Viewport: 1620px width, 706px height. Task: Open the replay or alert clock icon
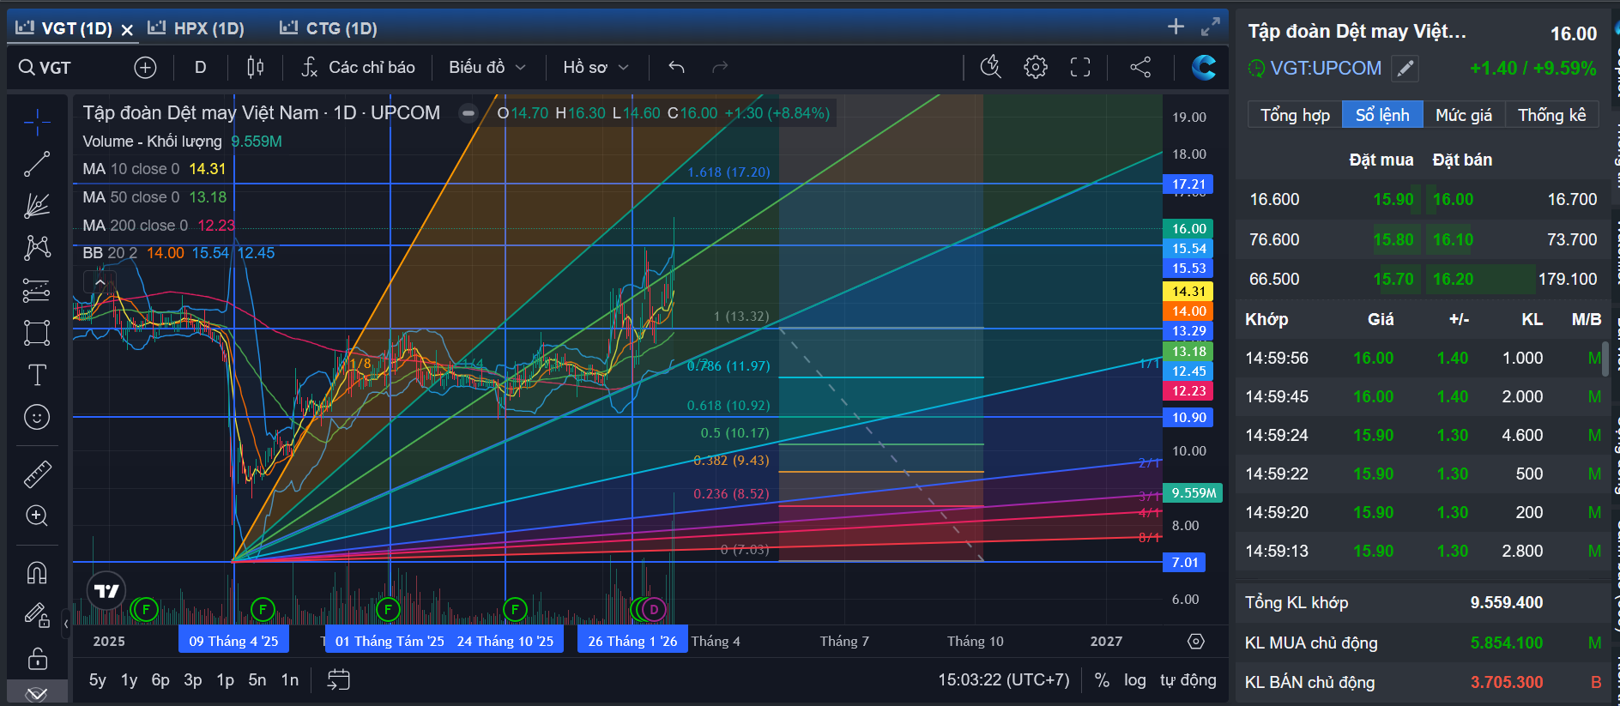(991, 67)
